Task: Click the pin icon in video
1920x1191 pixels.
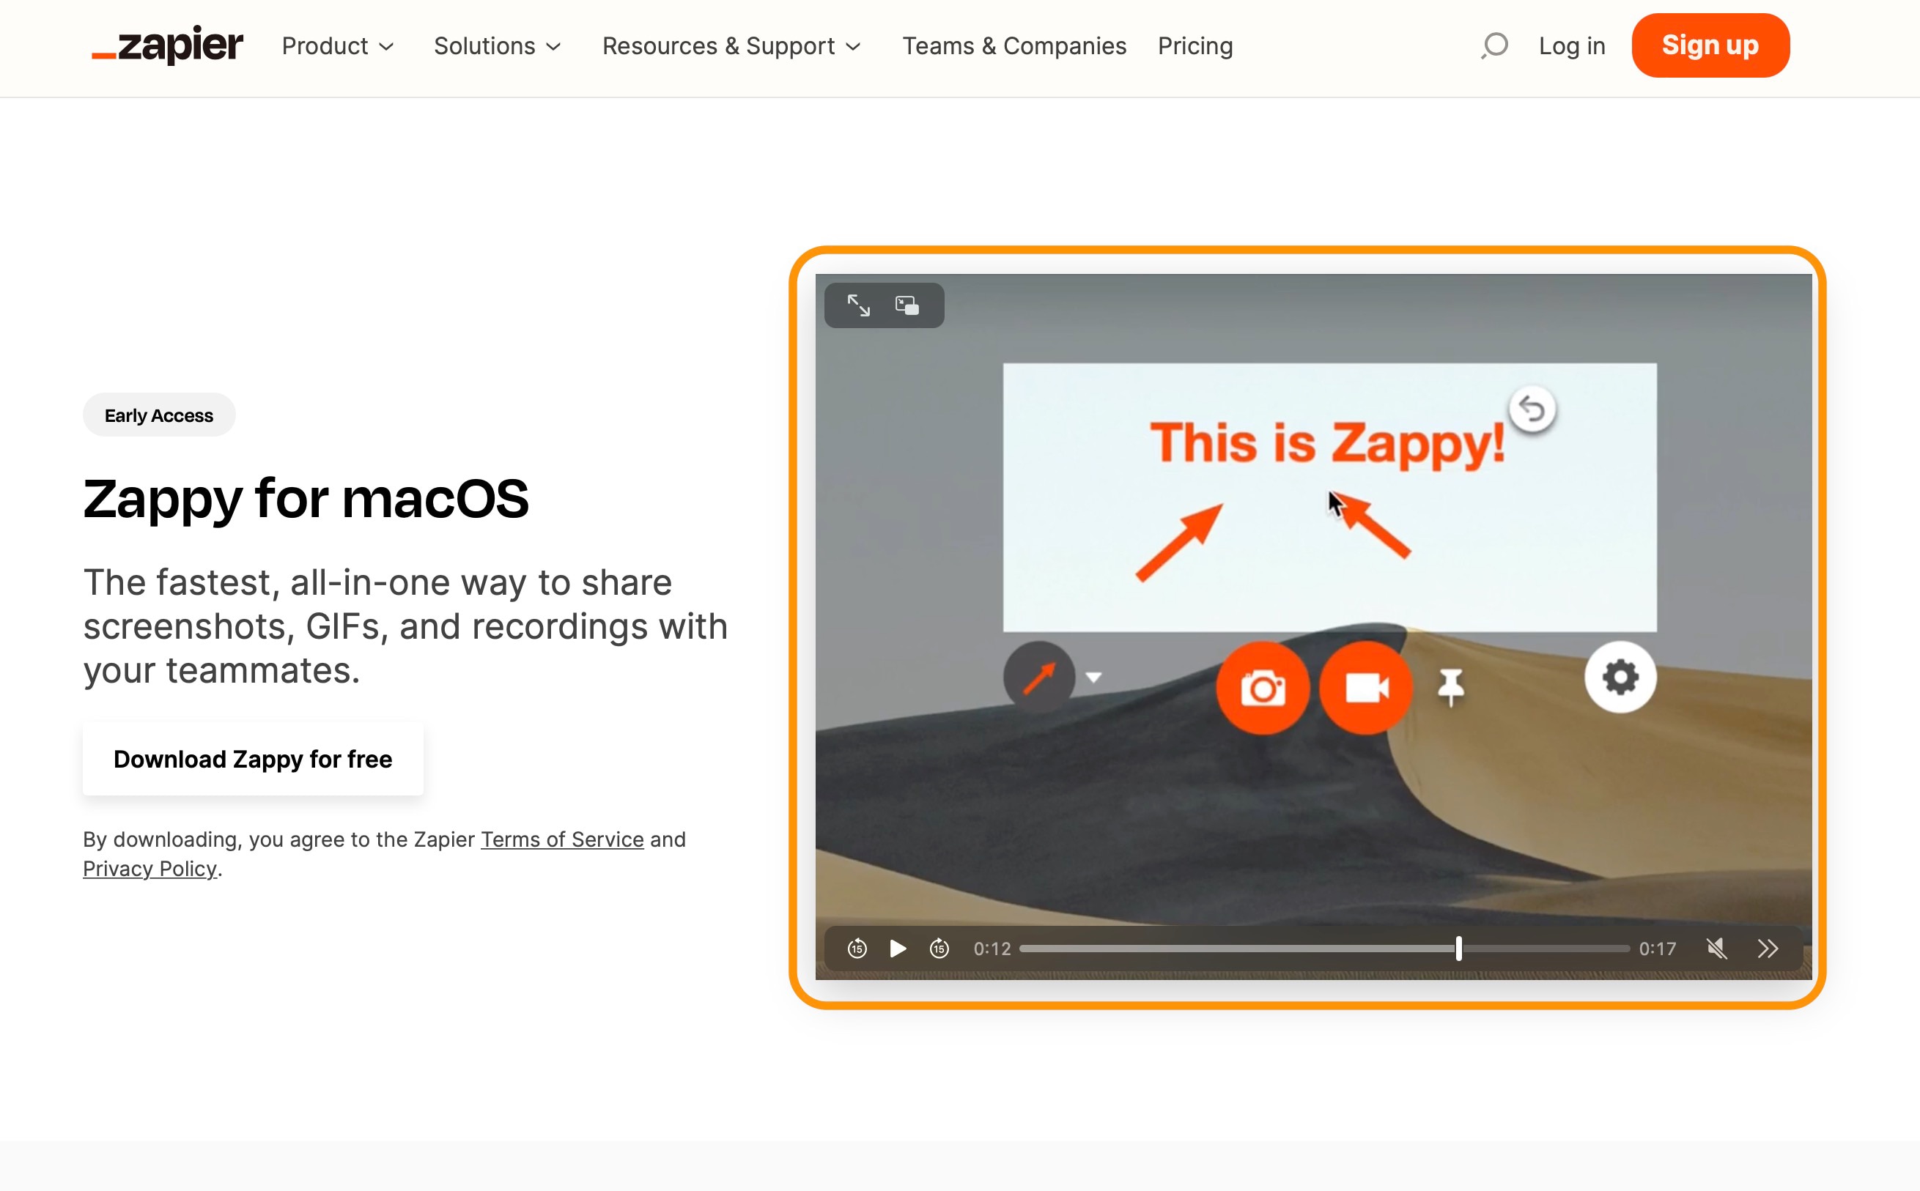Action: pyautogui.click(x=1450, y=687)
